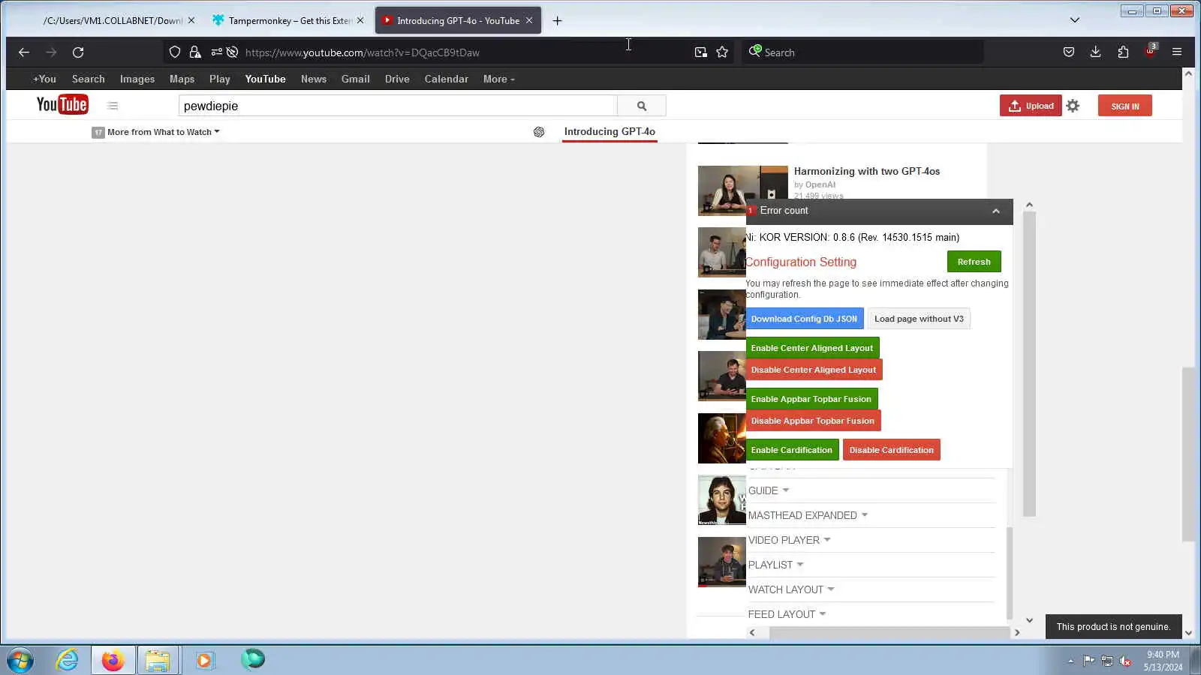Open the More dropdown in Google bar
This screenshot has height=675, width=1201.
coord(499,79)
